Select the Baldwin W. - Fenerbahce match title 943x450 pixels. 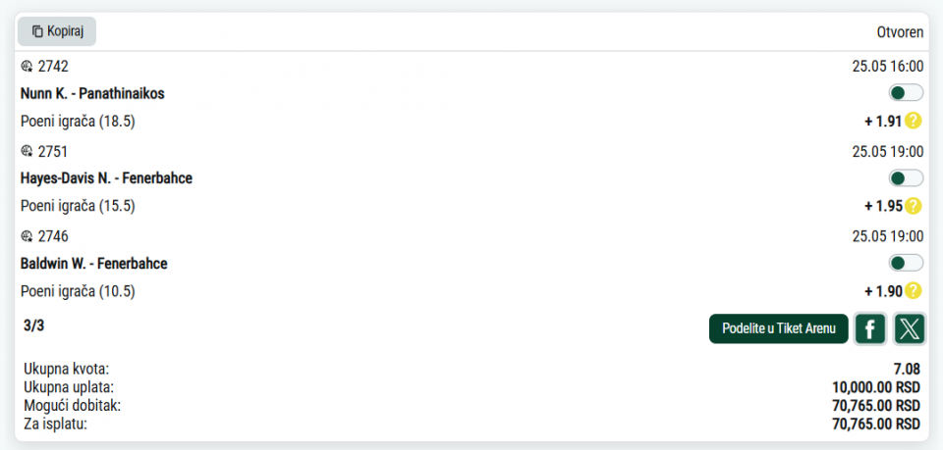(x=94, y=264)
